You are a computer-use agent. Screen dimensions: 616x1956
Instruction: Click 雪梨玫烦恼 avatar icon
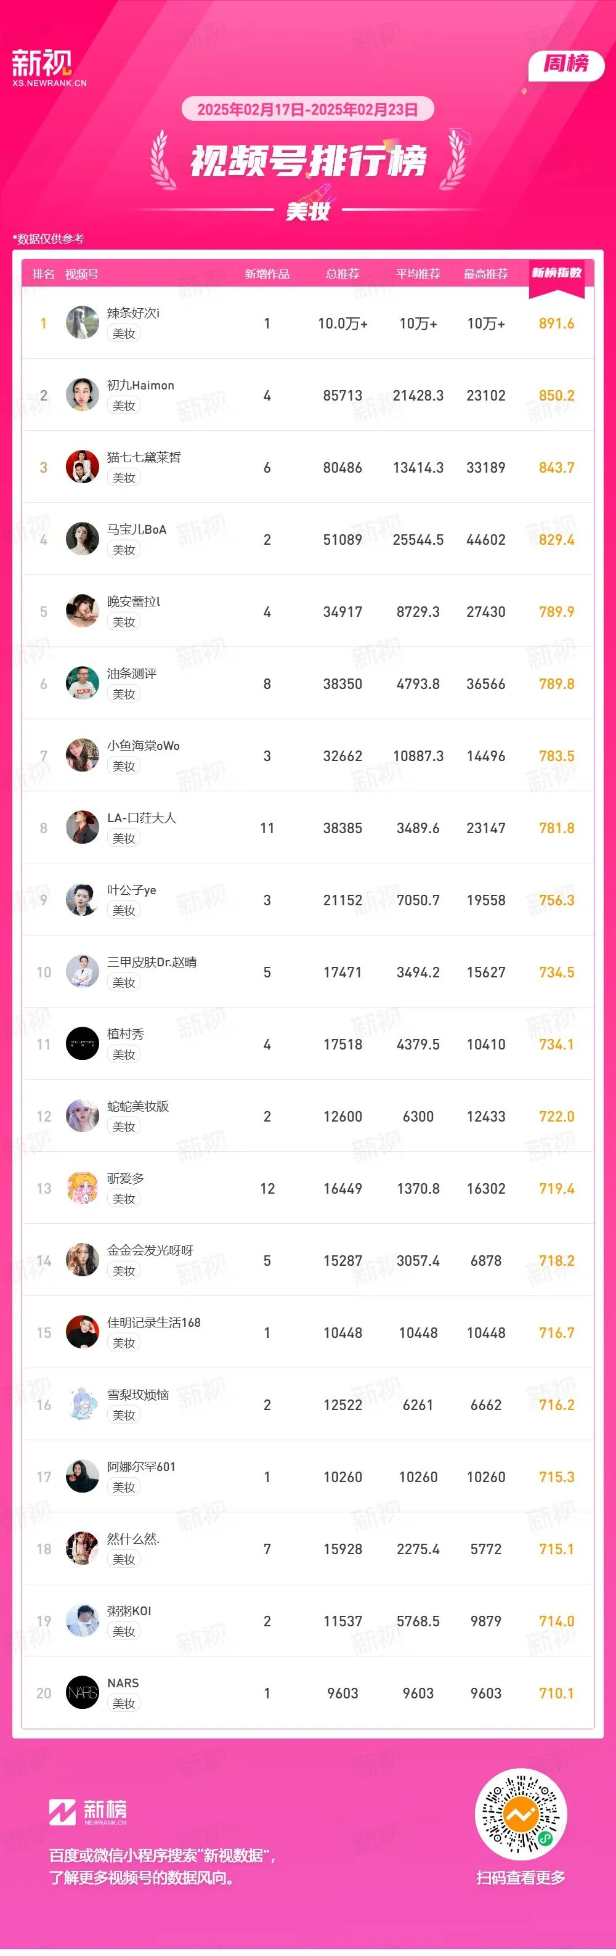82,1404
